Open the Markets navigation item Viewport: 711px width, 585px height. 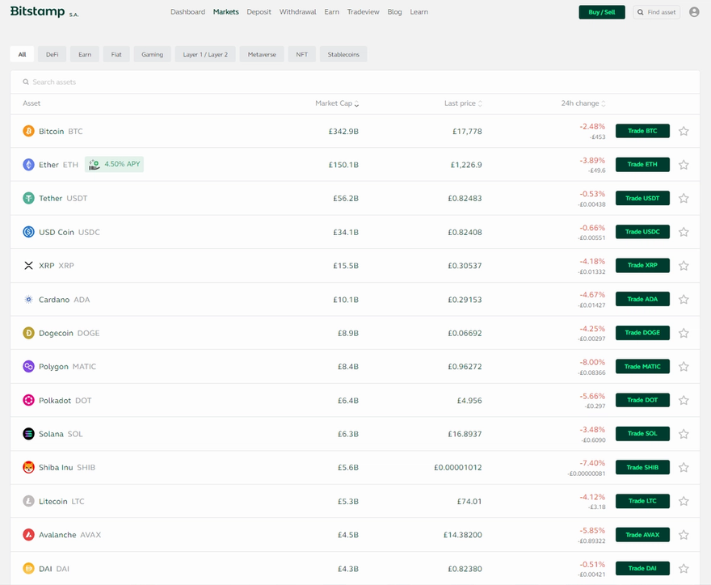click(x=225, y=11)
